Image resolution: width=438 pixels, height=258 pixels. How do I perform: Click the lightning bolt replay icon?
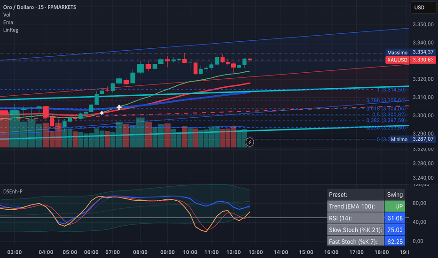click(250, 142)
